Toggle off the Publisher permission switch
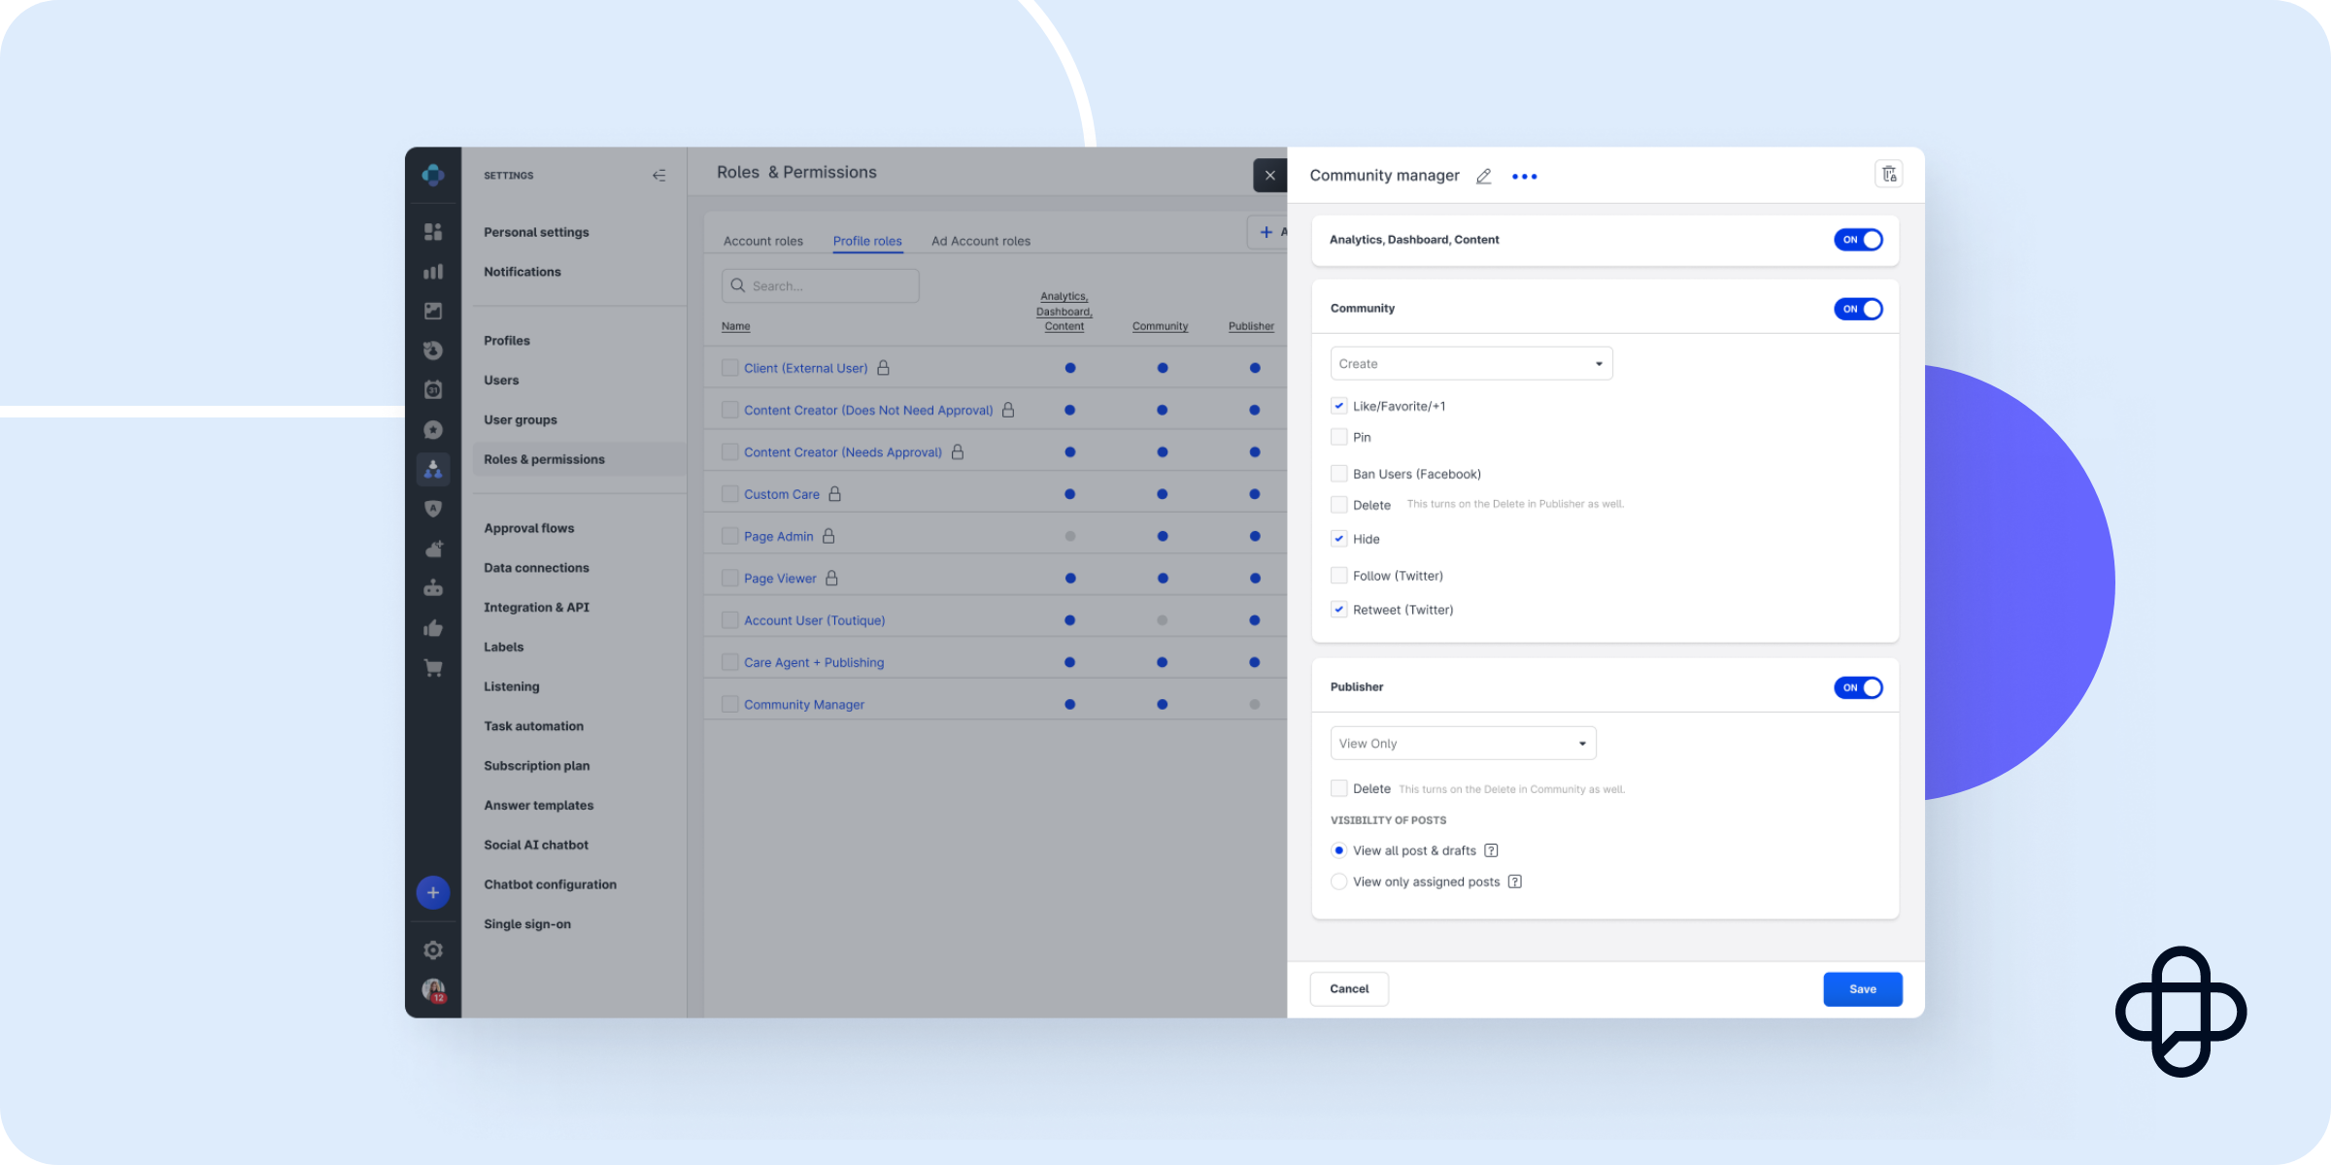This screenshot has height=1165, width=2331. point(1857,686)
